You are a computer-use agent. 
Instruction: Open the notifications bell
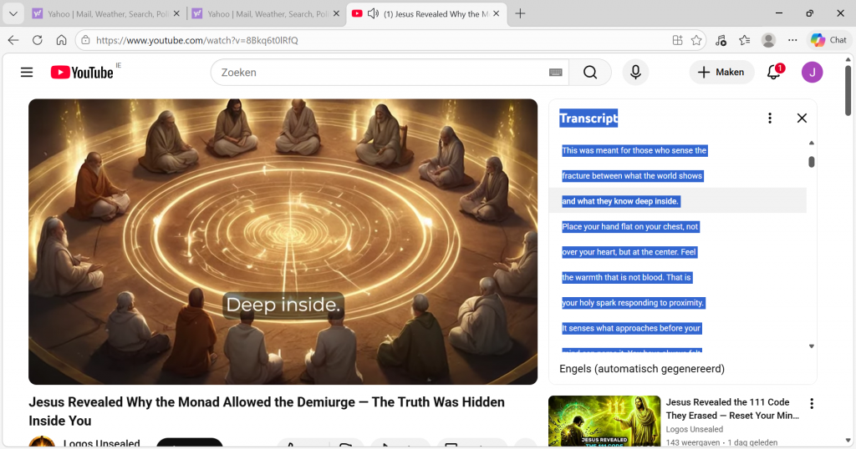[773, 73]
